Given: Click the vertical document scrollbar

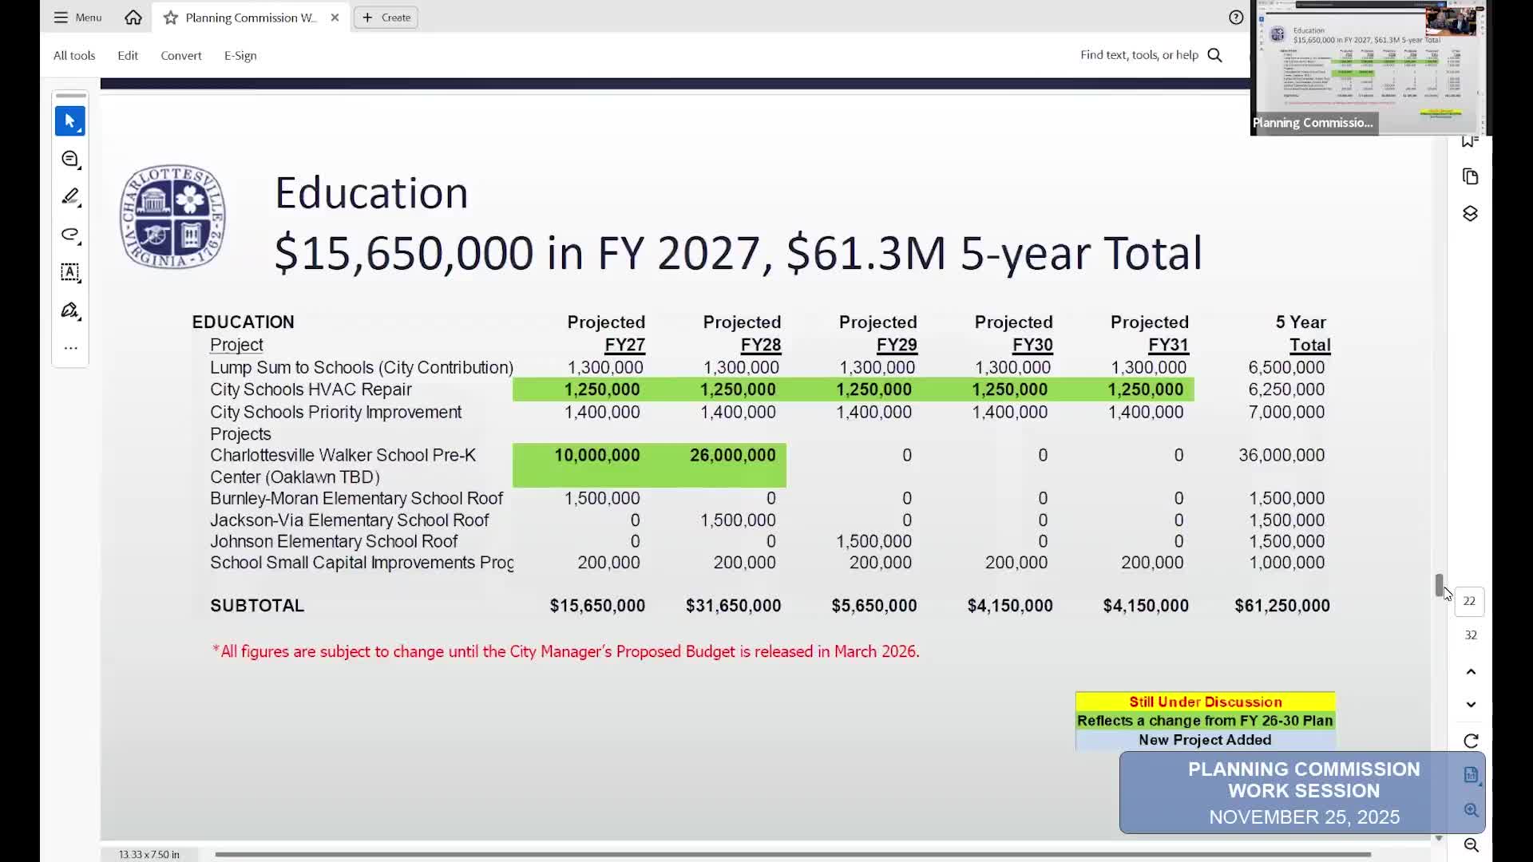Looking at the screenshot, I should [x=1439, y=585].
